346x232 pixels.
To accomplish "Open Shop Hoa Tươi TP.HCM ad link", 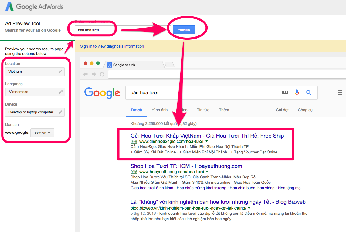I will coord(186,166).
